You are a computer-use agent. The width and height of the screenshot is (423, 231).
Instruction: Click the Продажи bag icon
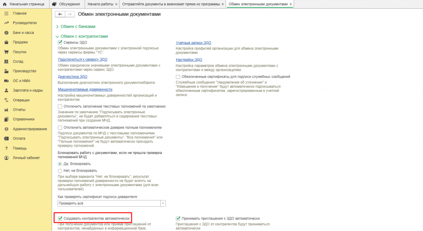7,42
